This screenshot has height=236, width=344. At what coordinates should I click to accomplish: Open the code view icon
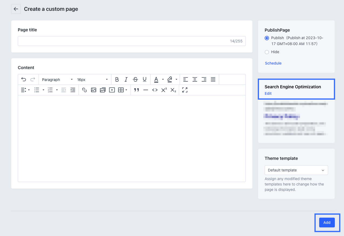(155, 90)
